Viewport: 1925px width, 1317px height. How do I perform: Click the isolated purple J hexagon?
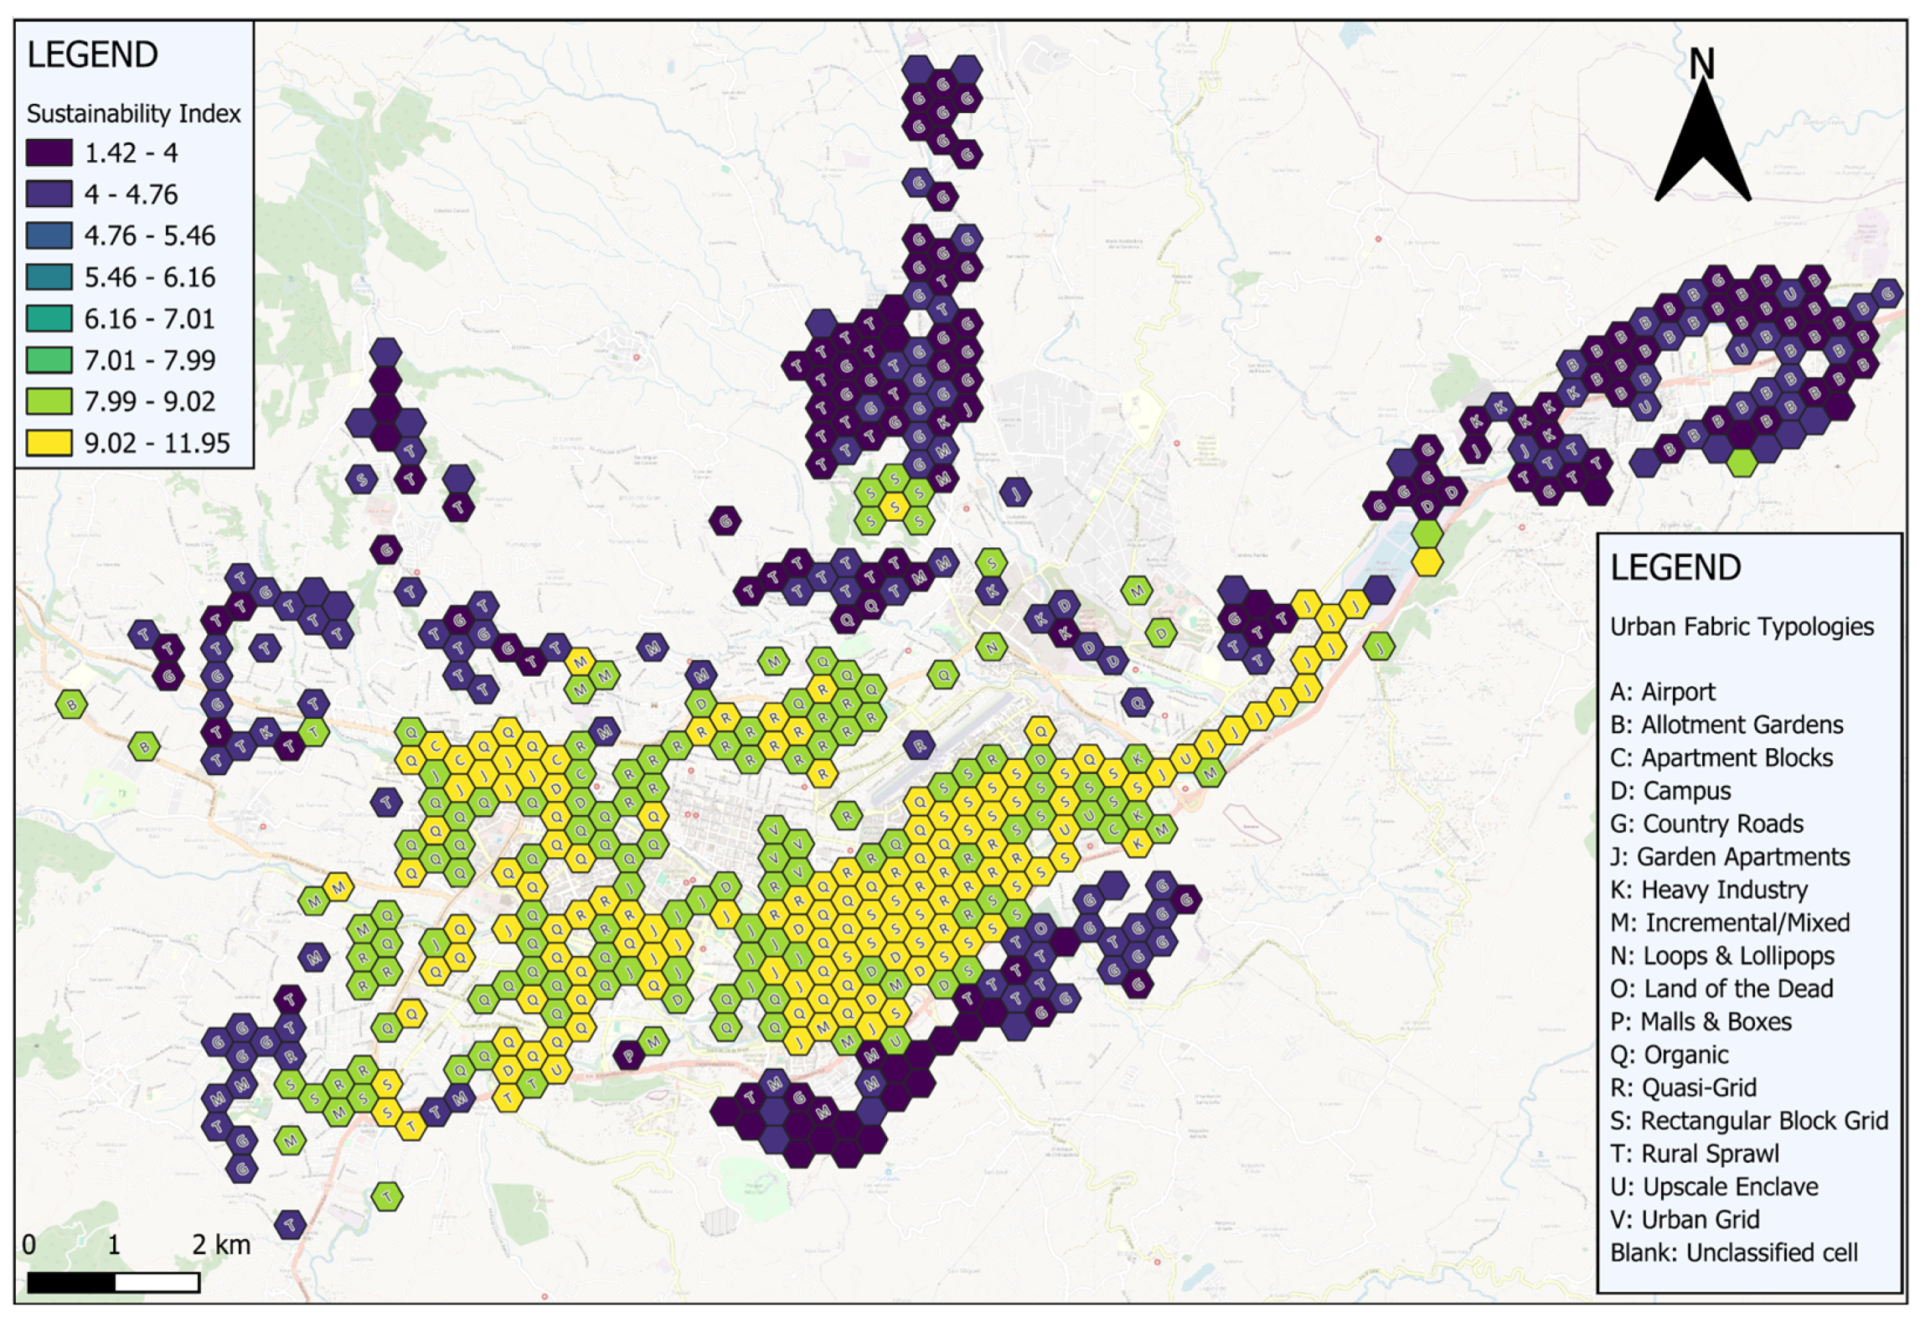[x=1015, y=493]
